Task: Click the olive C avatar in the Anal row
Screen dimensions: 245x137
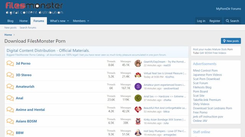Action: pos(138,98)
